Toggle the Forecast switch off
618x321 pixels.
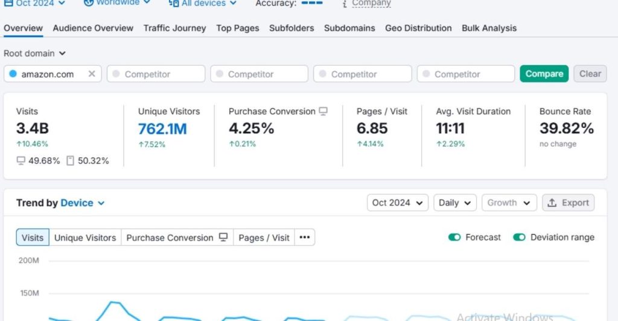click(454, 237)
